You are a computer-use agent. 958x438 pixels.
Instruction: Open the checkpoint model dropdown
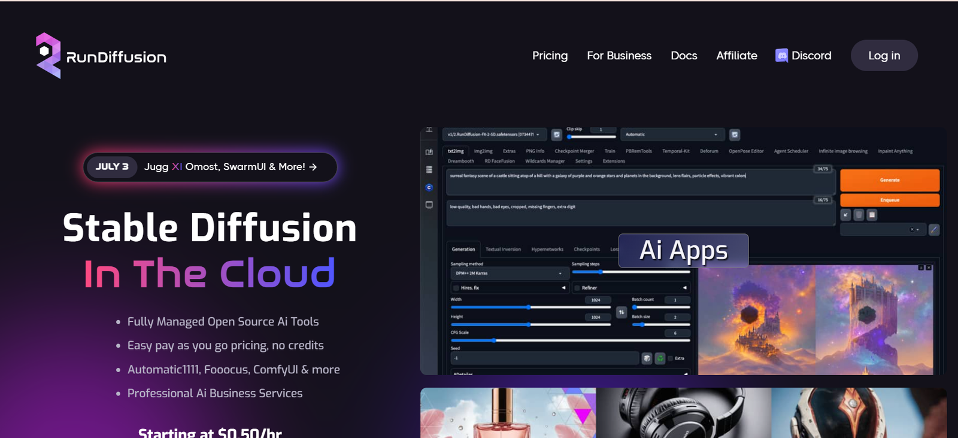pyautogui.click(x=494, y=135)
